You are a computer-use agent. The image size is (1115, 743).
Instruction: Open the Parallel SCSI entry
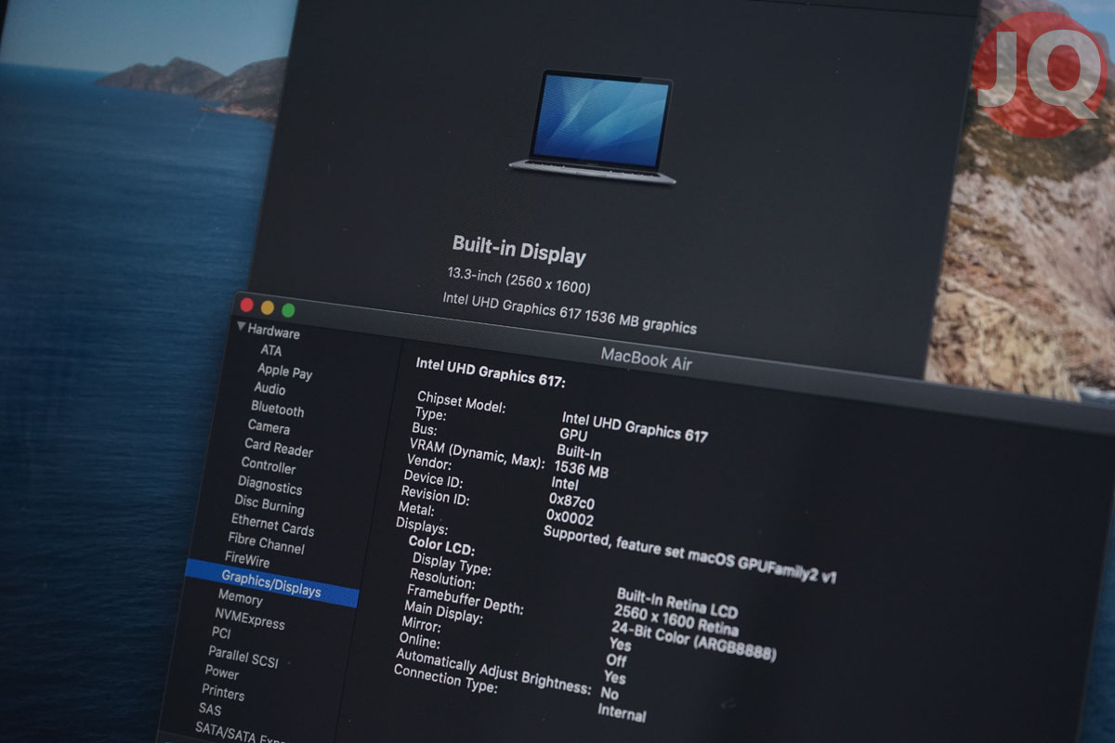pos(243,657)
